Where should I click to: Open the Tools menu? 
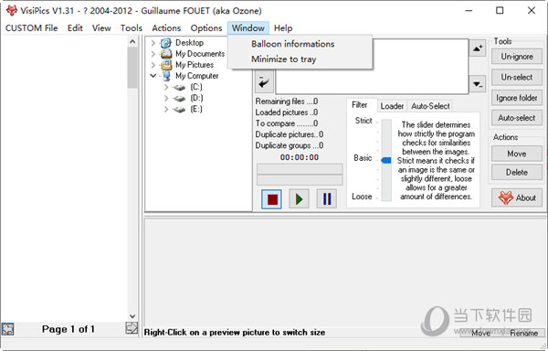pos(132,28)
